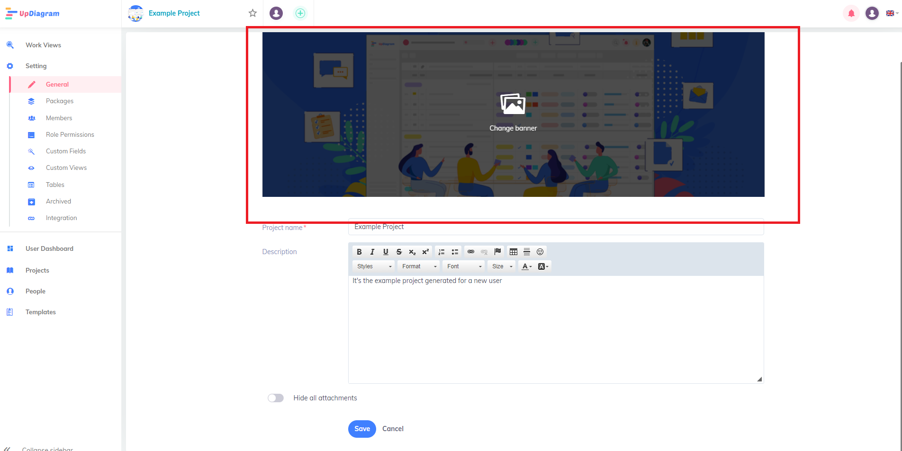Click the Setting gear icon

tap(10, 66)
